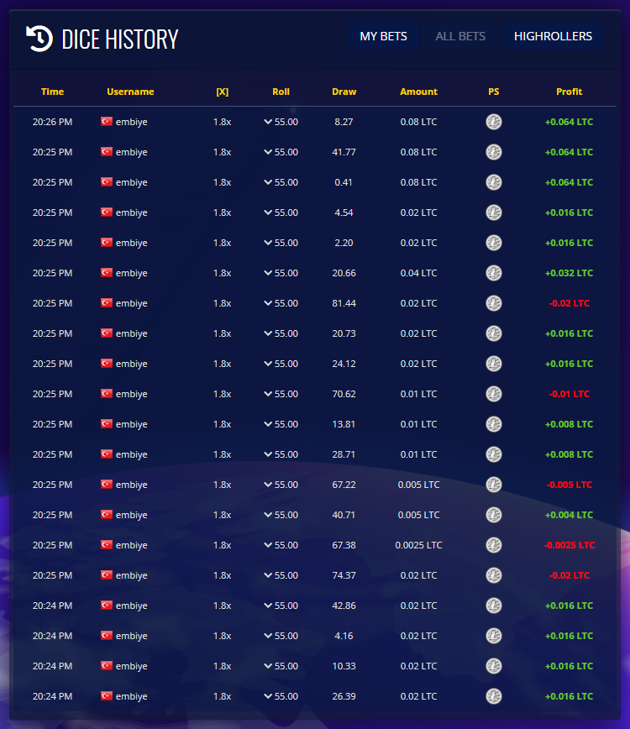Click the +0.032 LTC profit value
This screenshot has width=630, height=729.
coord(569,273)
